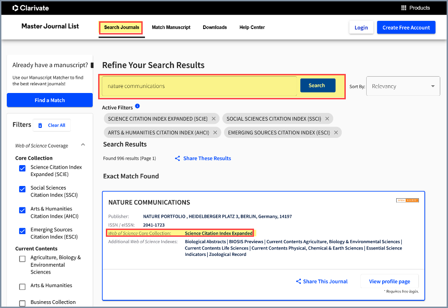Click the Open Access badge icon
Image resolution: width=448 pixels, height=308 pixels.
tap(407, 200)
